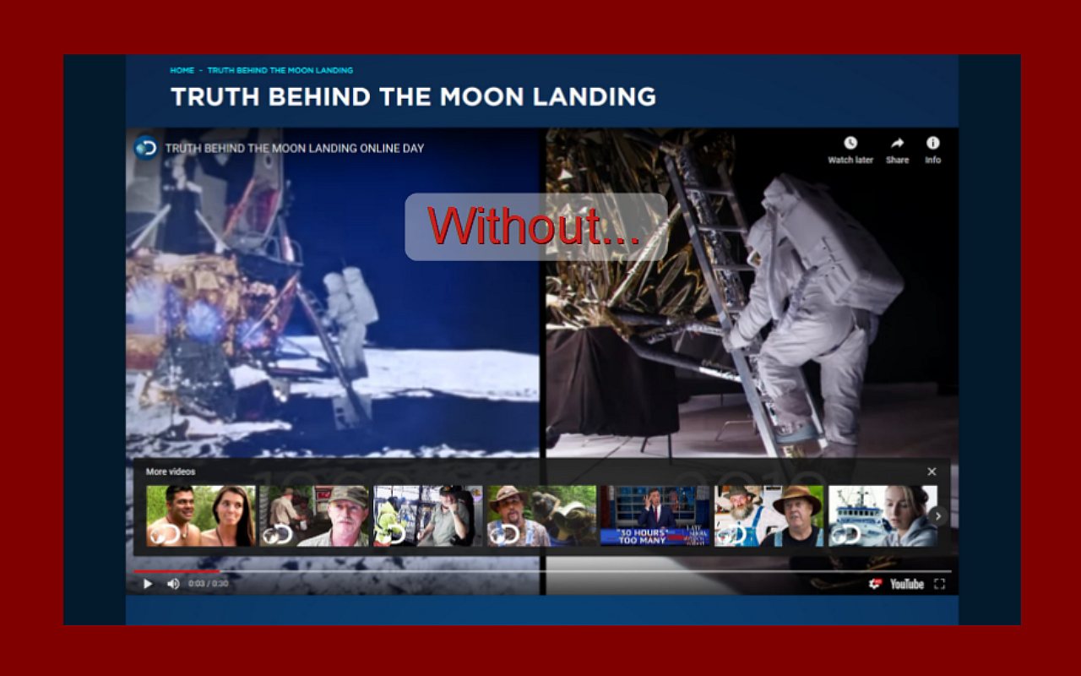Open thumbnail of bearded man in brown hat
This screenshot has width=1081, height=676.
[x=541, y=515]
